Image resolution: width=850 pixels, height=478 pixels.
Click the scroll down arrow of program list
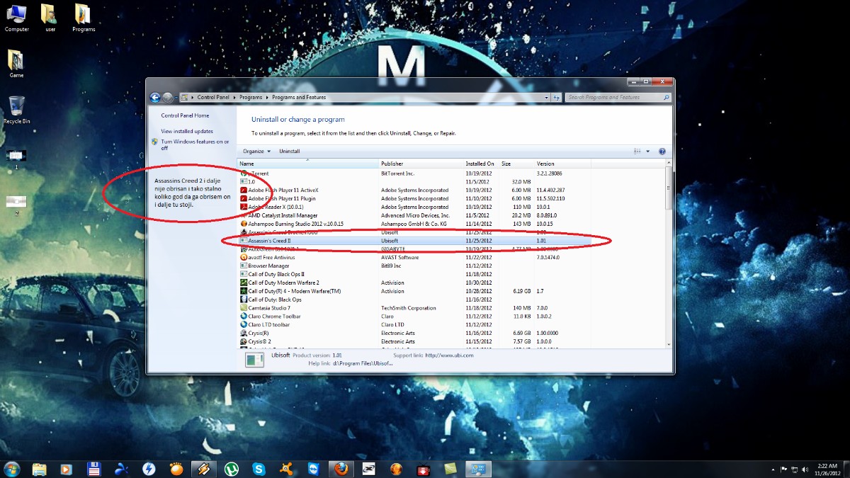click(x=669, y=344)
